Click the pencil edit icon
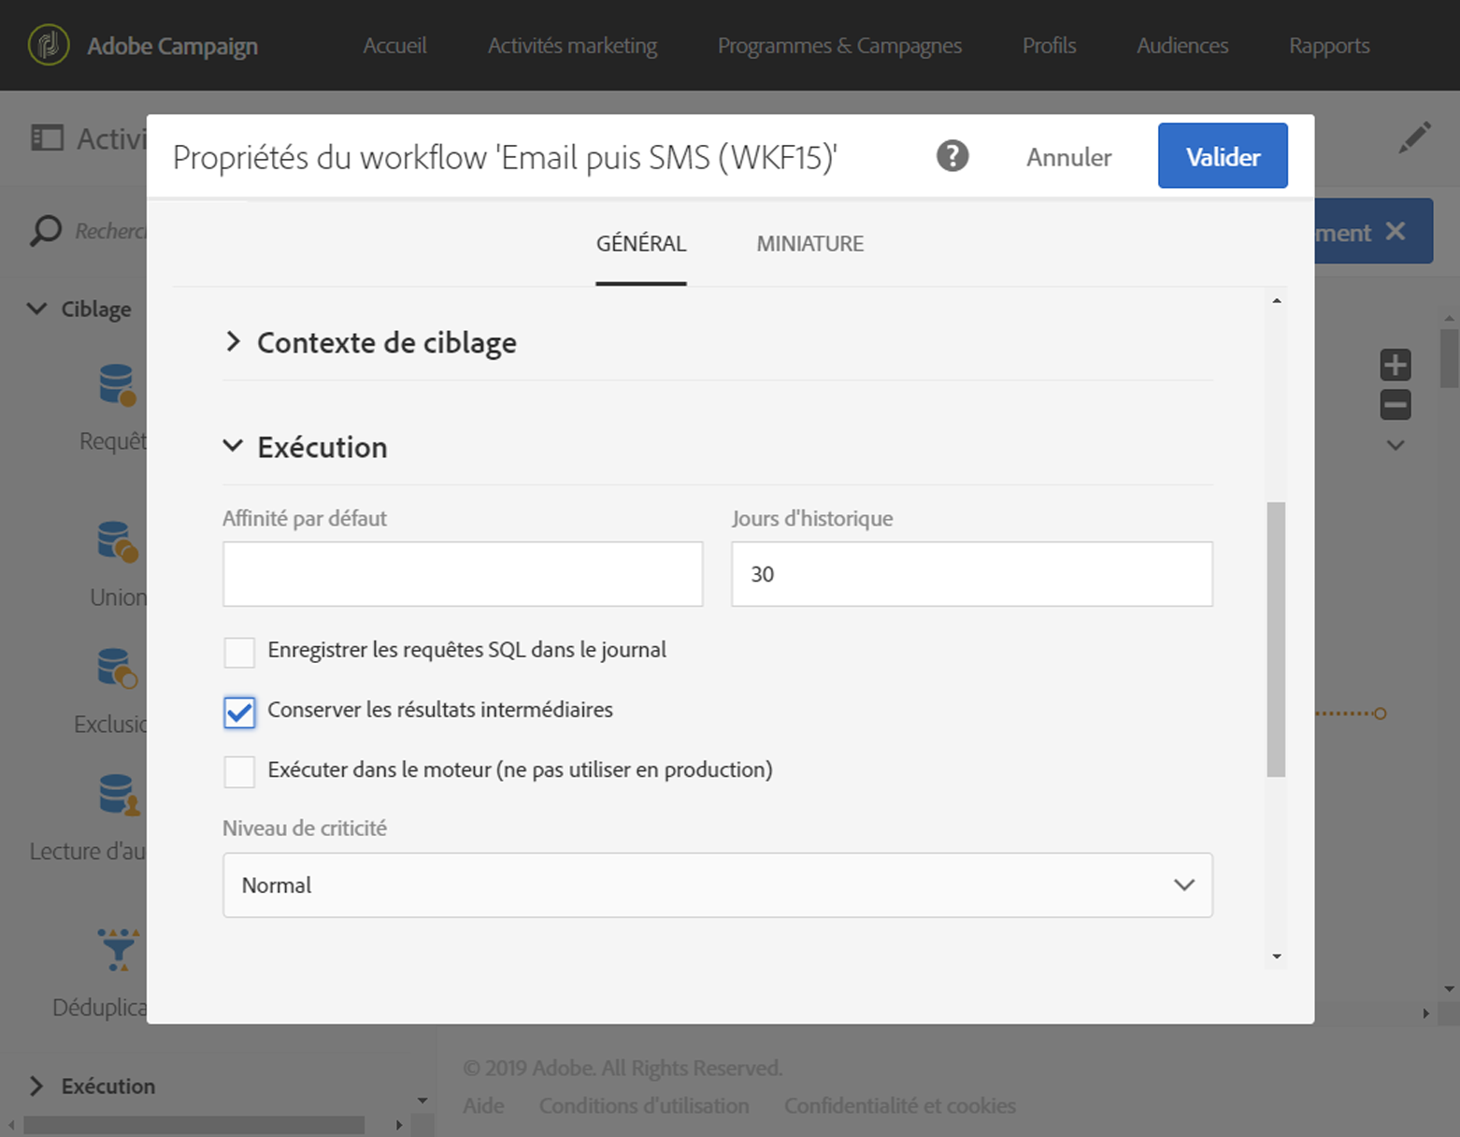The height and width of the screenshot is (1137, 1460). point(1413,138)
